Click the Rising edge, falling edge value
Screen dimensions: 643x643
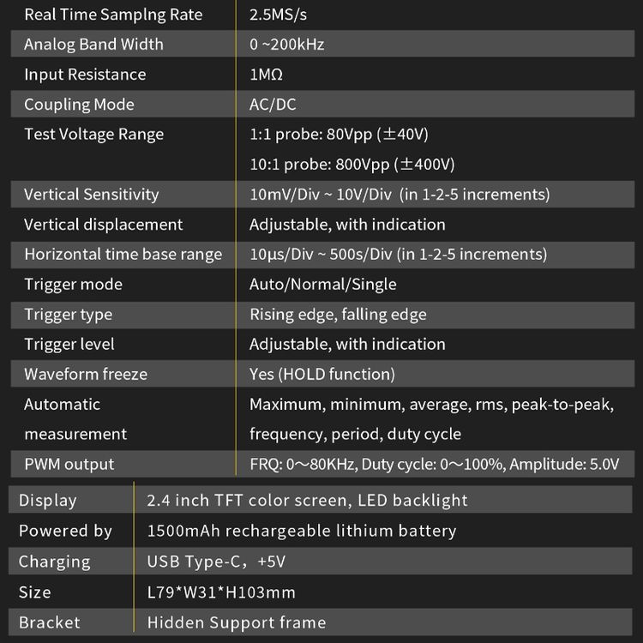338,315
